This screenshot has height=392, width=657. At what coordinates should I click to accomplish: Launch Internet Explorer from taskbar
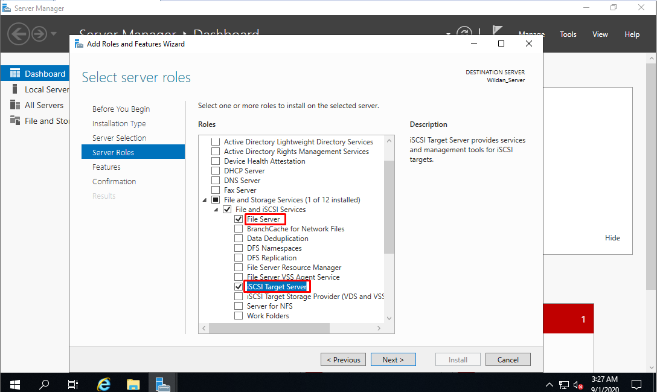(x=103, y=384)
